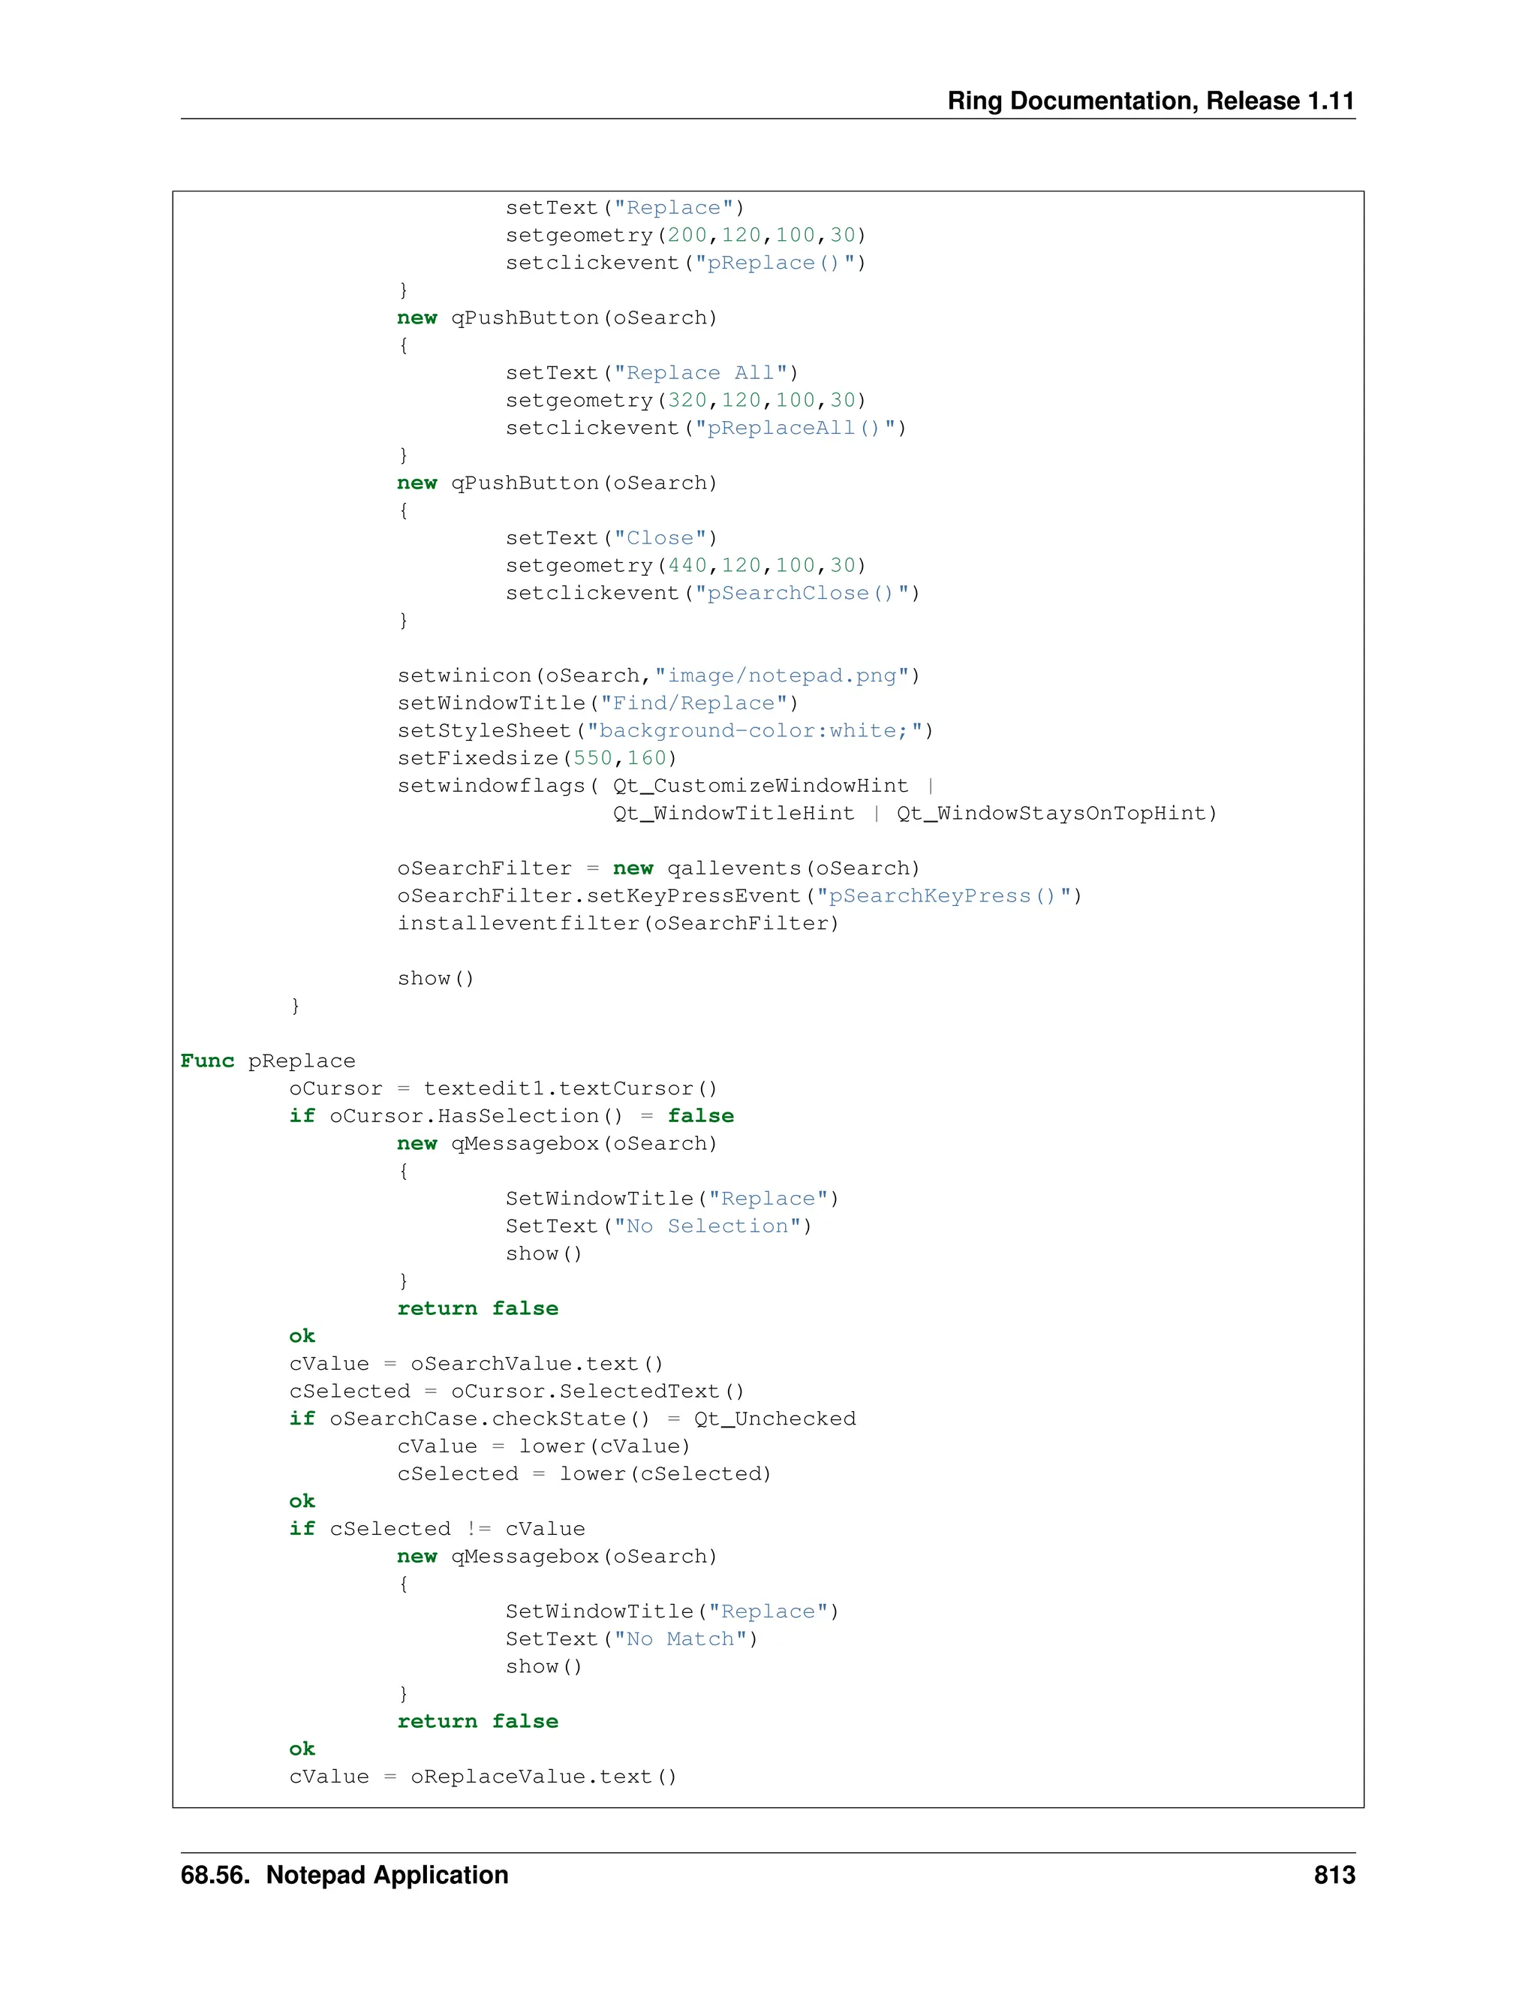Click the setclickevent("pSearchClose()") line
The image size is (1537, 1989).
(712, 593)
